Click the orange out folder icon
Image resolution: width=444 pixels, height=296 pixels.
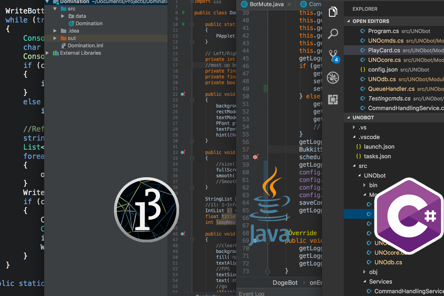[63, 38]
